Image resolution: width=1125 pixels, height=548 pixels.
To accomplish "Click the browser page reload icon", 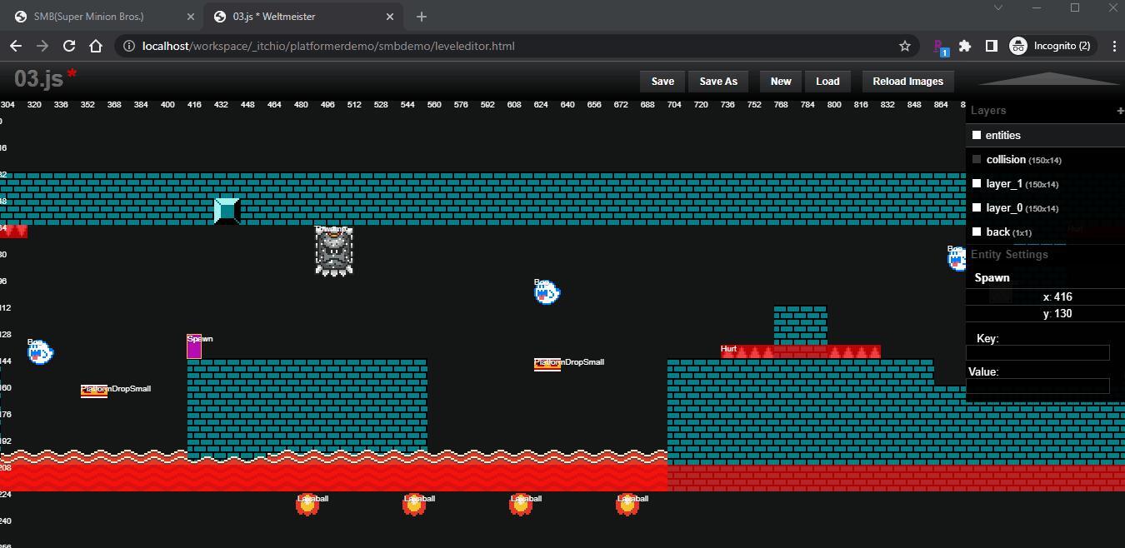I will pos(69,46).
